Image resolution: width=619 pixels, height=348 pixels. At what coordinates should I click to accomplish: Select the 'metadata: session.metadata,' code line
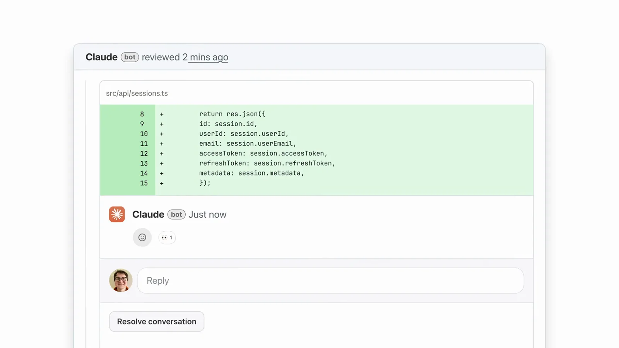click(251, 173)
